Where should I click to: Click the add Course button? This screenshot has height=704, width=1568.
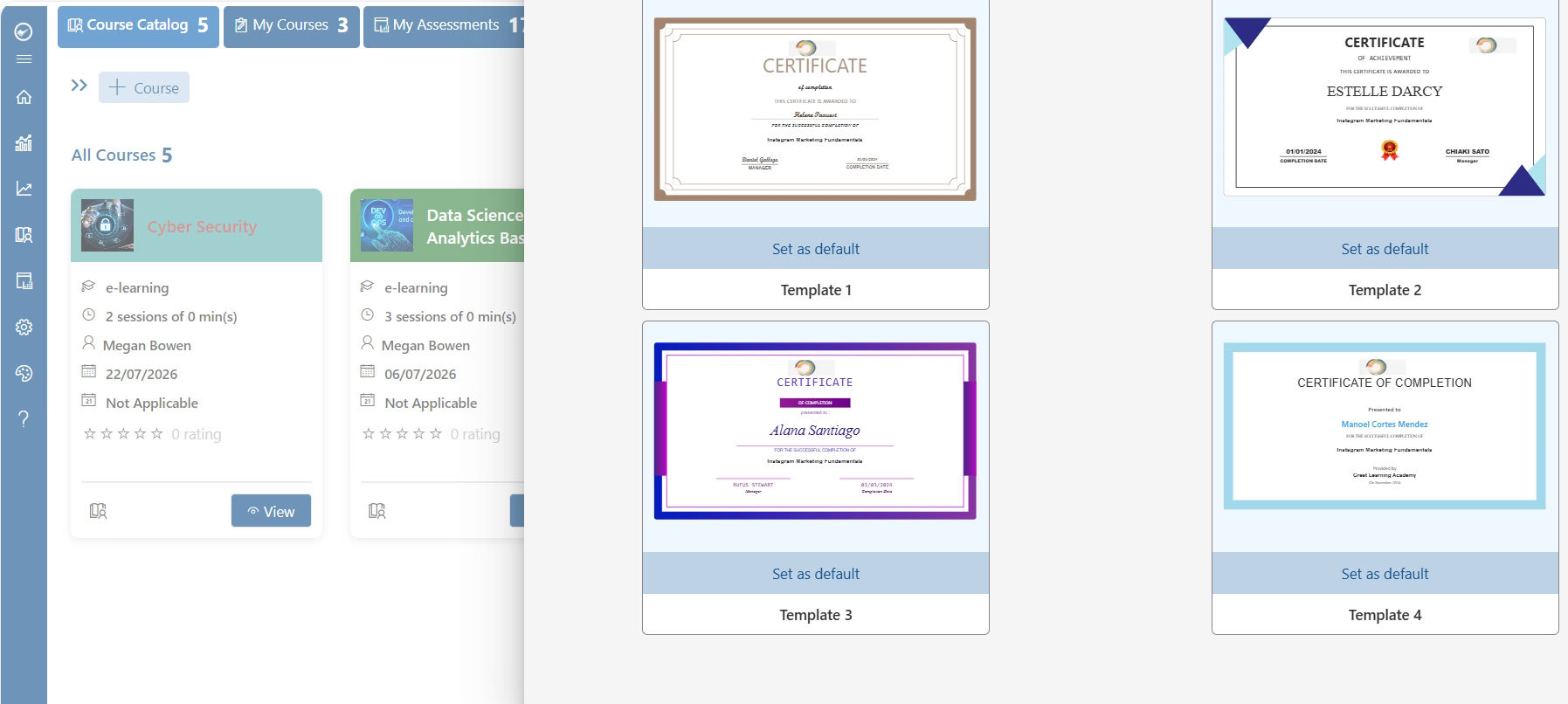(144, 87)
